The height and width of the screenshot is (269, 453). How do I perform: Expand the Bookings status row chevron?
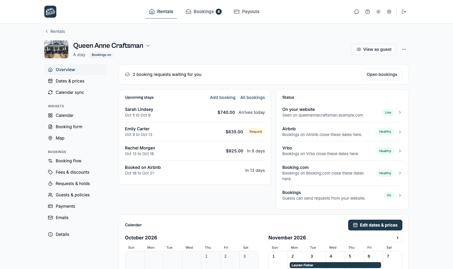400,195
